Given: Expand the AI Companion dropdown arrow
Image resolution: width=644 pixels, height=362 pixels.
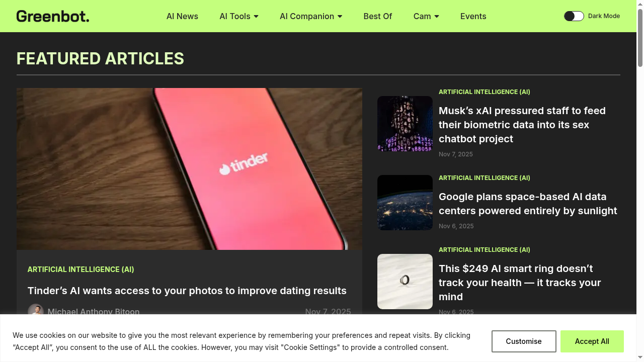Looking at the screenshot, I should click(340, 17).
